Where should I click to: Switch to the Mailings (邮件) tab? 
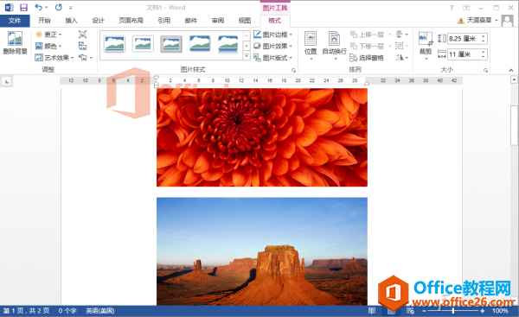191,21
